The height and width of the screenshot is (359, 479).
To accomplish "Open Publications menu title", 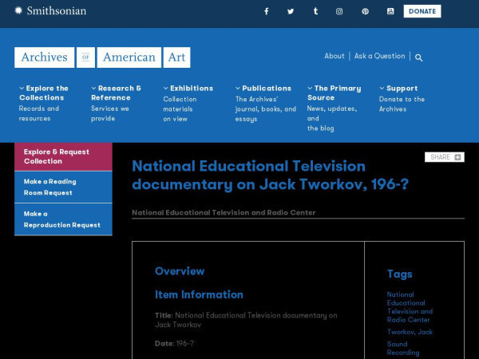I will pos(267,89).
